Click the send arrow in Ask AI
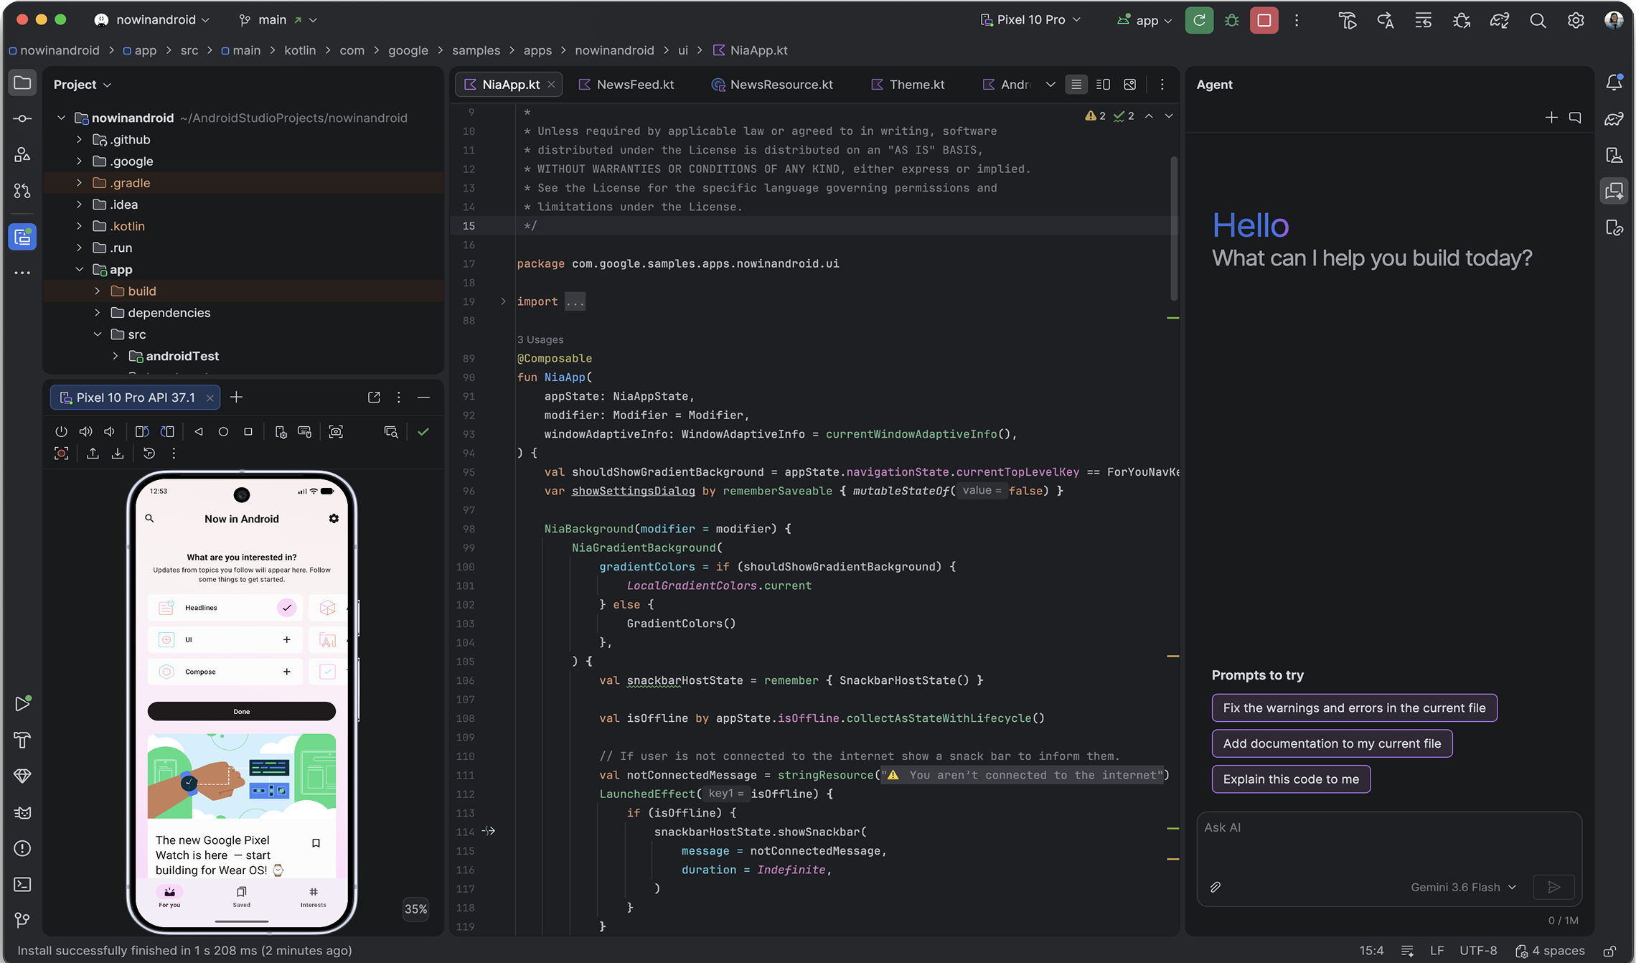 pos(1553,887)
